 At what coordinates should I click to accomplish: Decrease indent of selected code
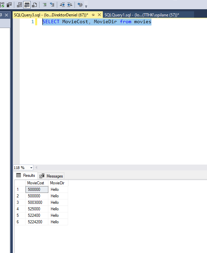point(62,5)
